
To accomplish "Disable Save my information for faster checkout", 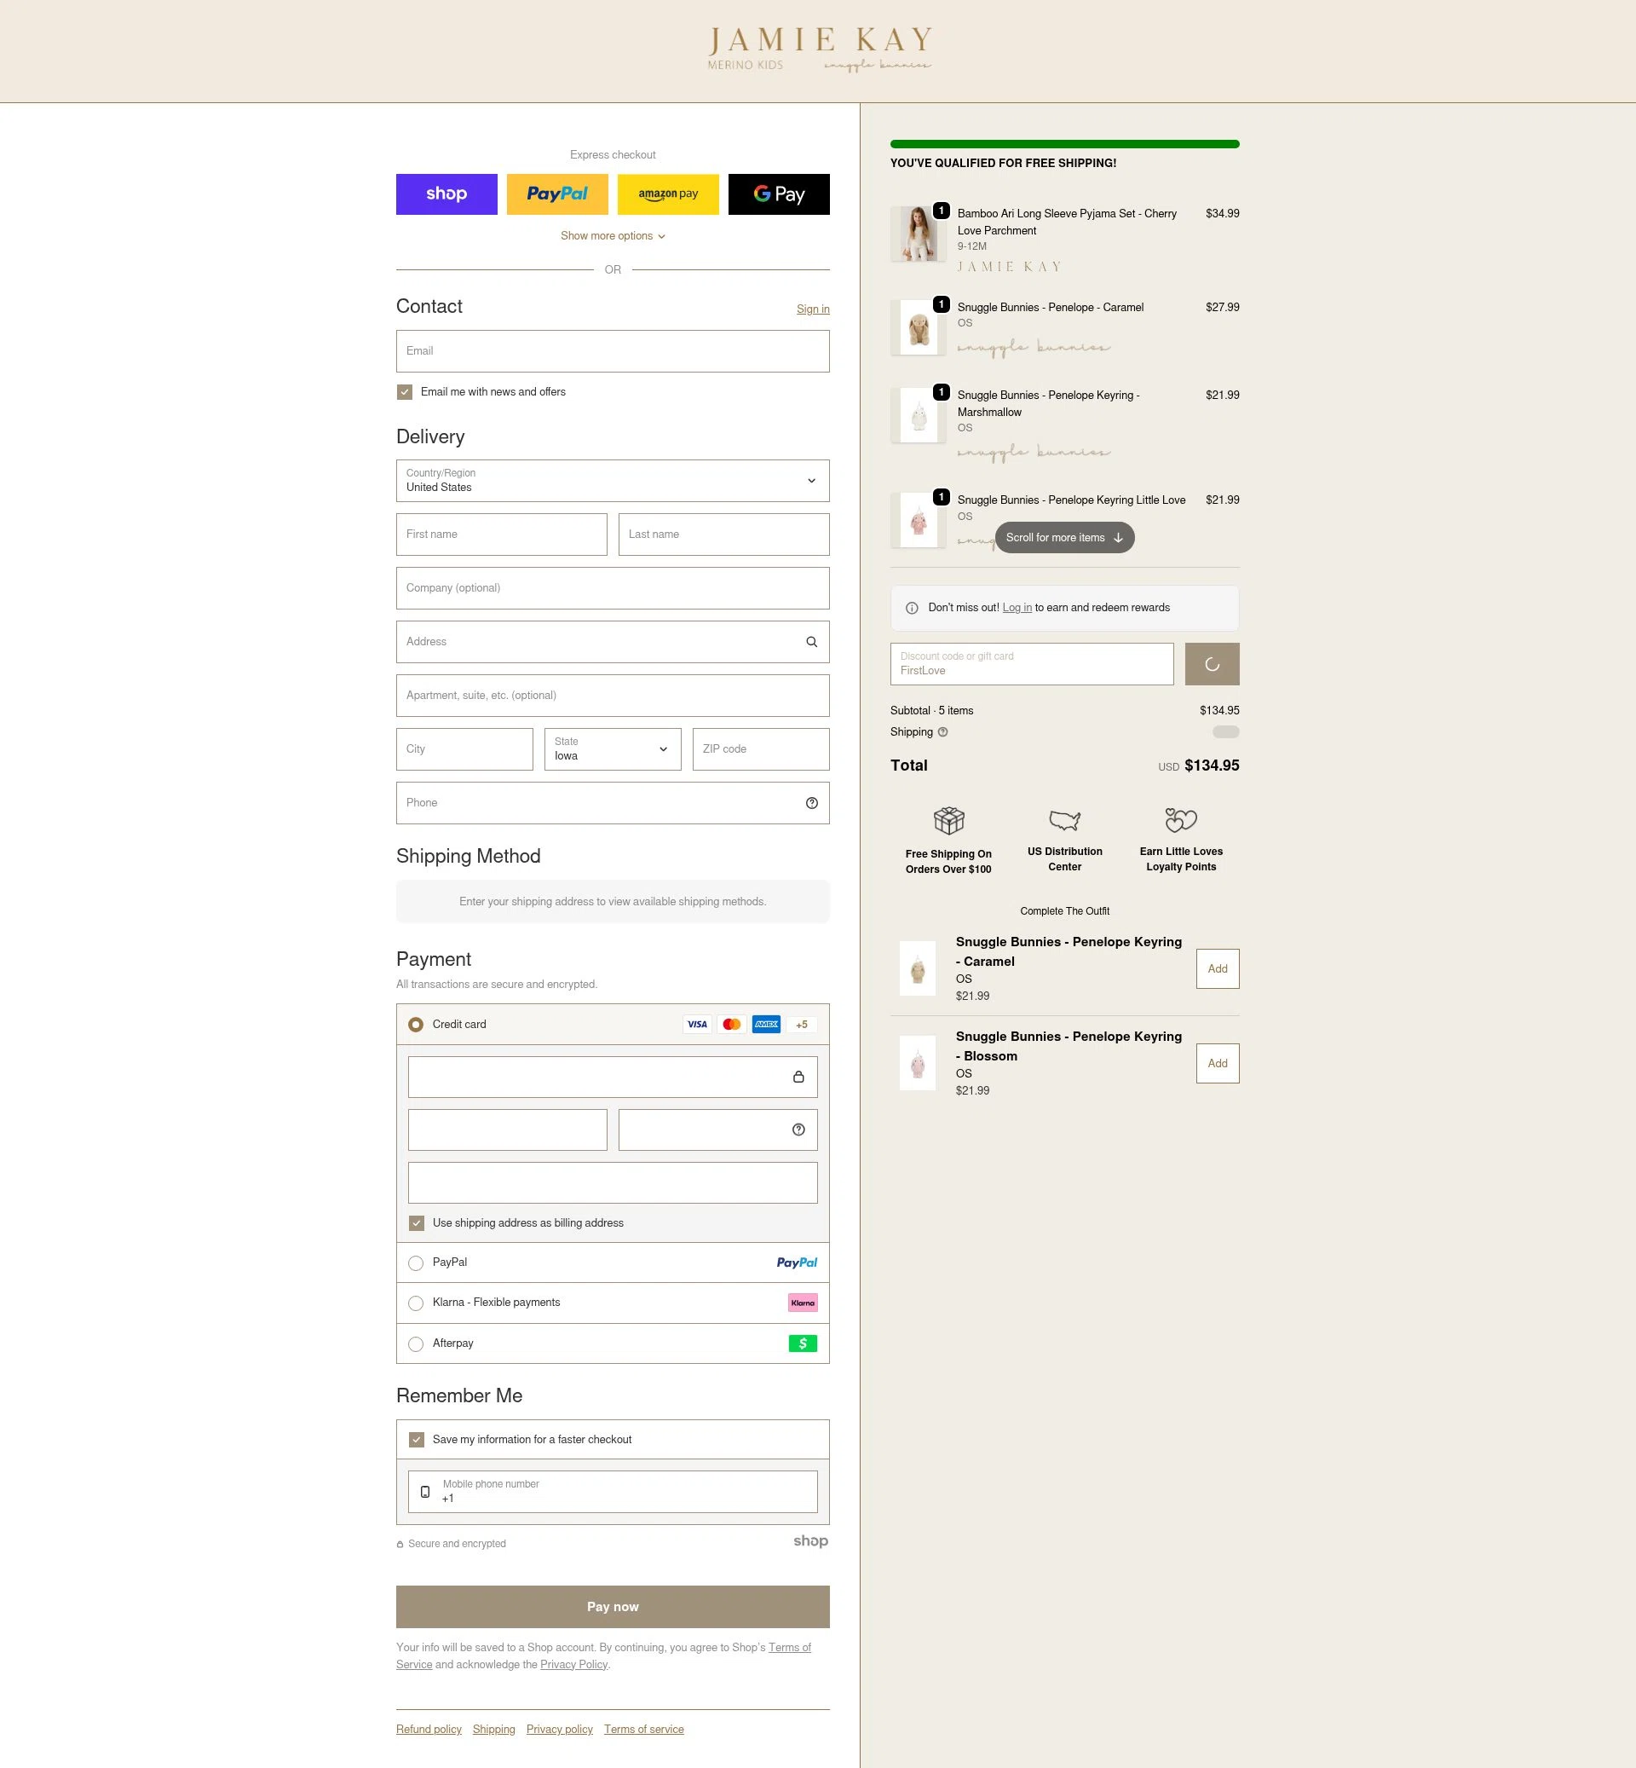I will click(x=415, y=1438).
